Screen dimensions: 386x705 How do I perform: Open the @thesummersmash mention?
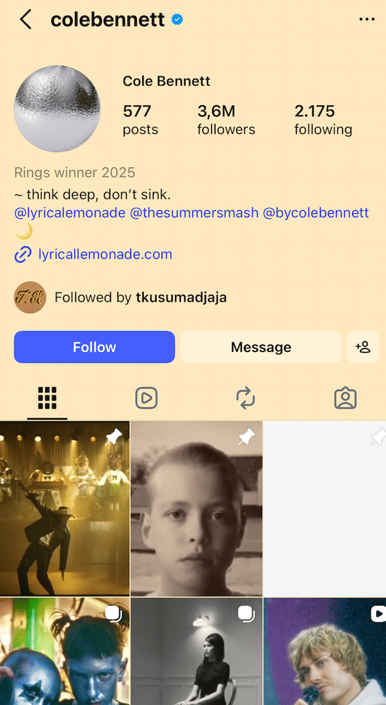coord(194,213)
